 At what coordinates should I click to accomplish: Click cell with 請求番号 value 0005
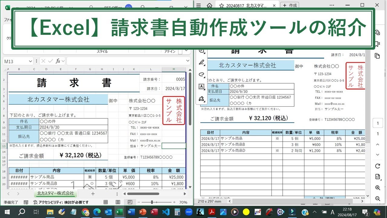[x=174, y=79]
